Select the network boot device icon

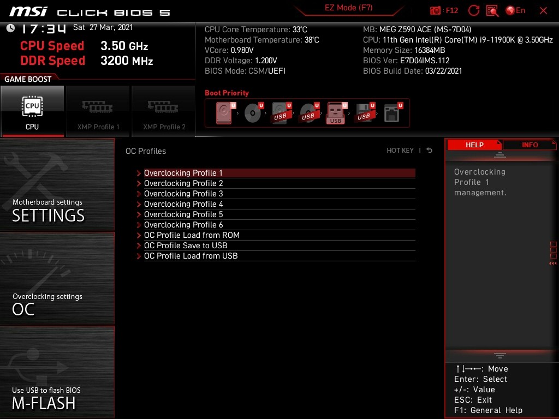[393, 113]
